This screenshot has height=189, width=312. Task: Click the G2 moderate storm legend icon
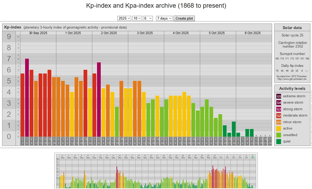pos(279,116)
